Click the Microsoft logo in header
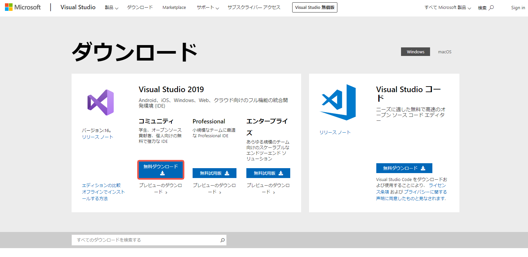Image resolution: width=528 pixels, height=257 pixels. pos(23,7)
